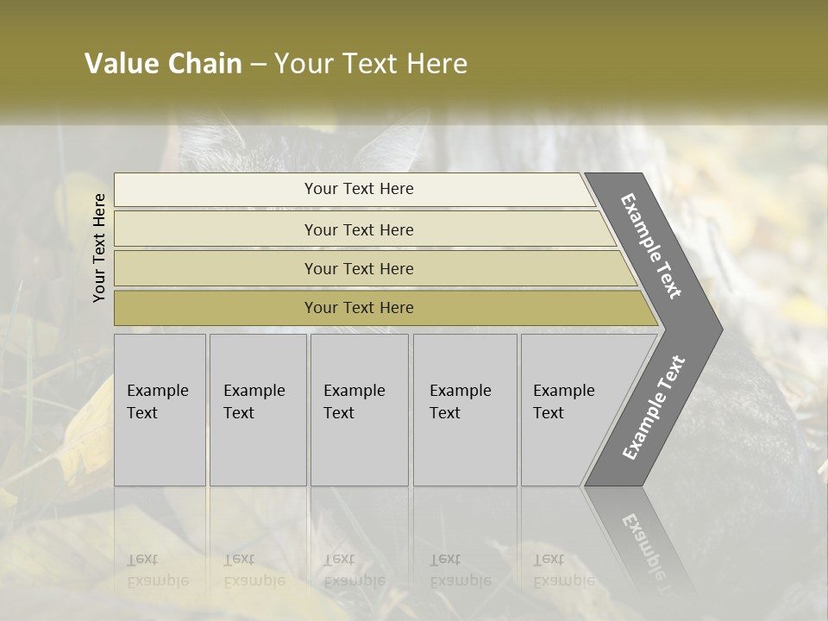This screenshot has height=621, width=828.
Task: Select the topmost lightest 'Your Text Here' bar
Action: point(359,189)
